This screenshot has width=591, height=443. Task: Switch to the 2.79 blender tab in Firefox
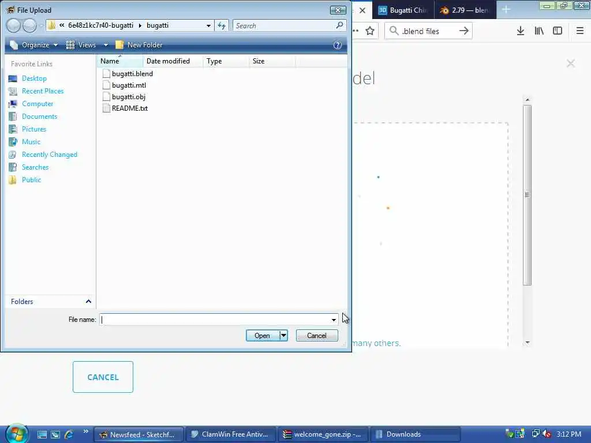coord(465,10)
